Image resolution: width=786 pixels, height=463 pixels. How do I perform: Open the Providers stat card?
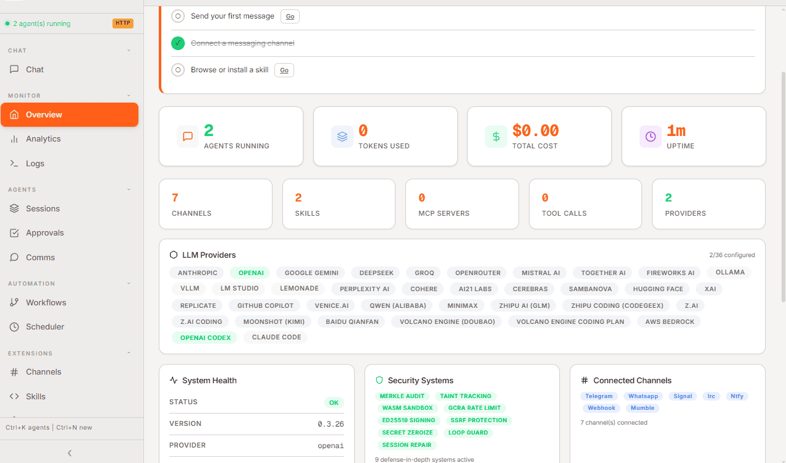click(709, 204)
